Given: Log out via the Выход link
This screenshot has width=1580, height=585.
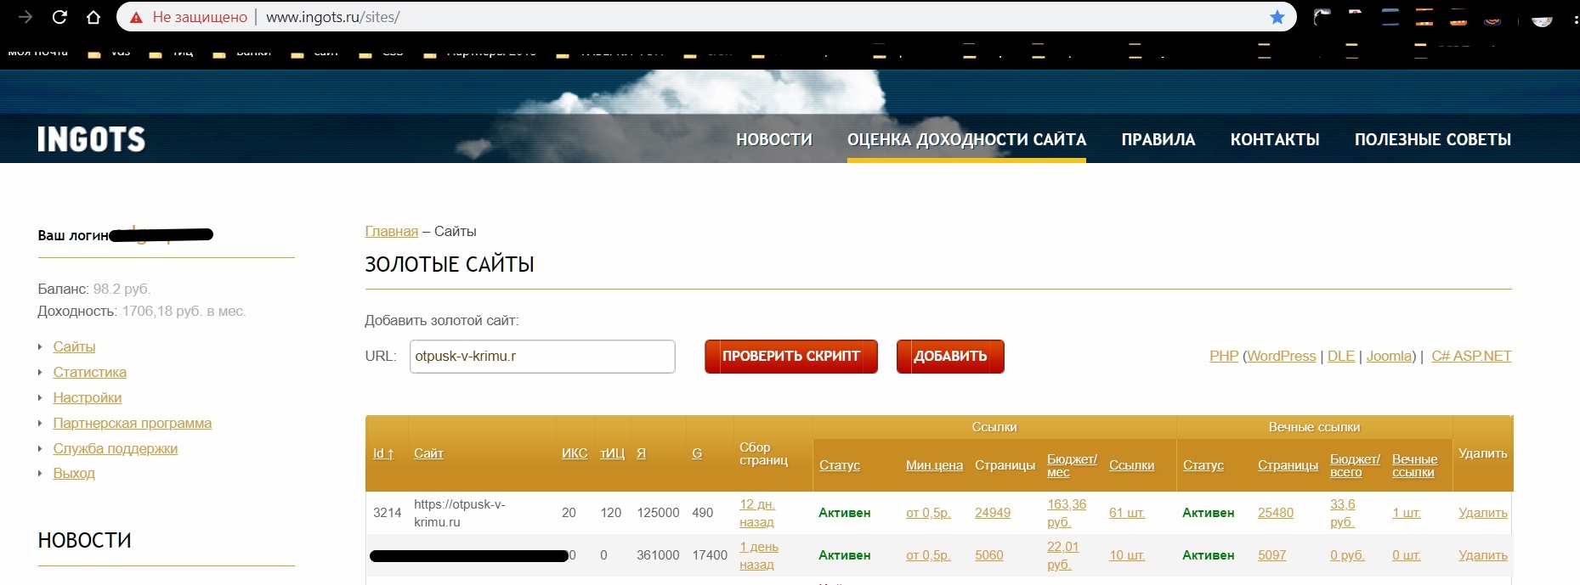Looking at the screenshot, I should click(x=74, y=473).
